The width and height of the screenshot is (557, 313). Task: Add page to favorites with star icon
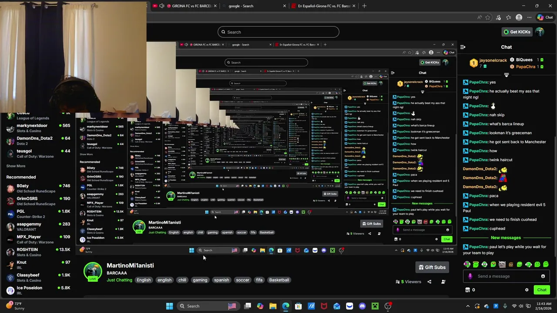pyautogui.click(x=488, y=17)
